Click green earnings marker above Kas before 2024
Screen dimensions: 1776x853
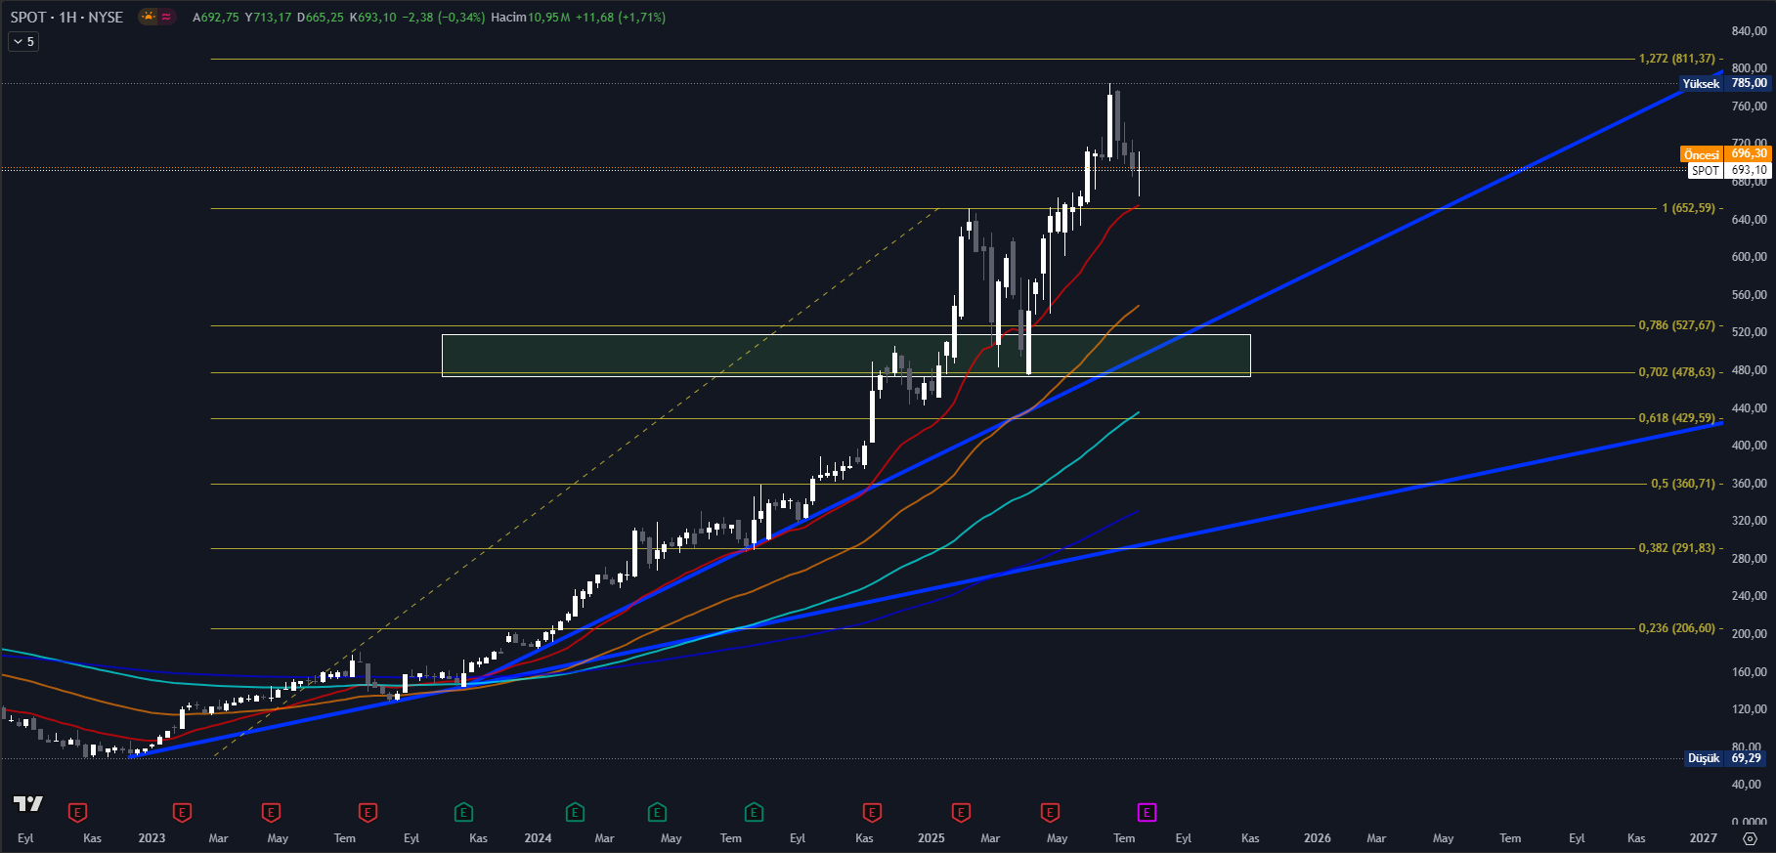[x=463, y=812]
